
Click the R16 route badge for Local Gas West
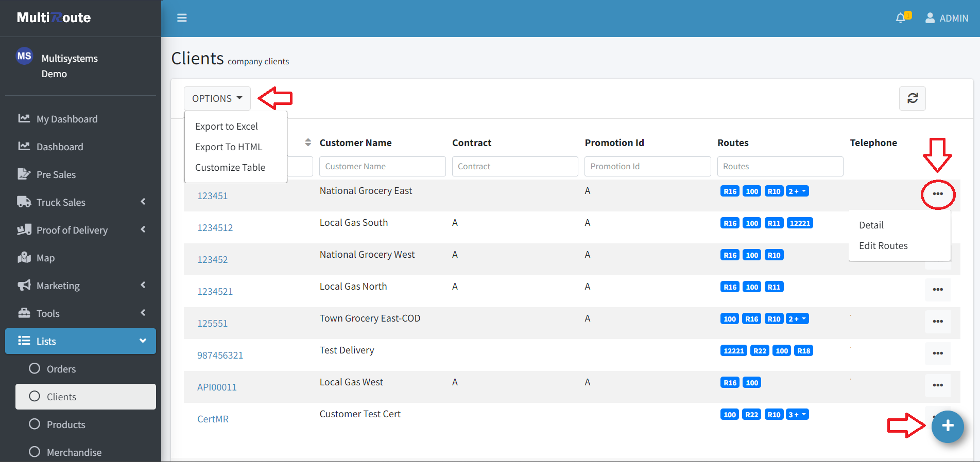tap(730, 383)
